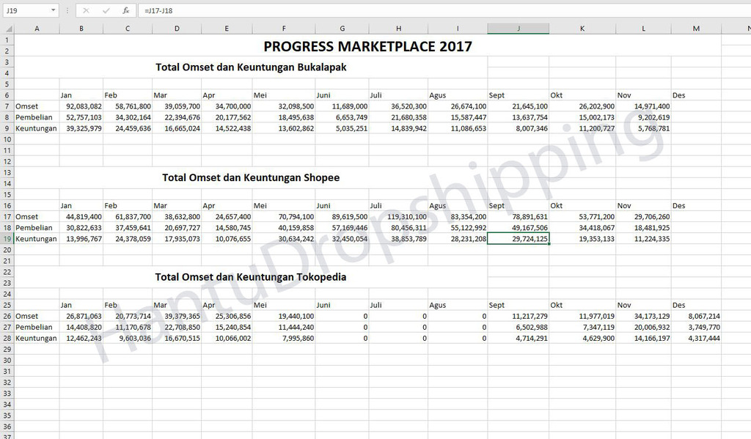Image resolution: width=751 pixels, height=439 pixels.
Task: Select row 19 header
Action: tap(7, 239)
